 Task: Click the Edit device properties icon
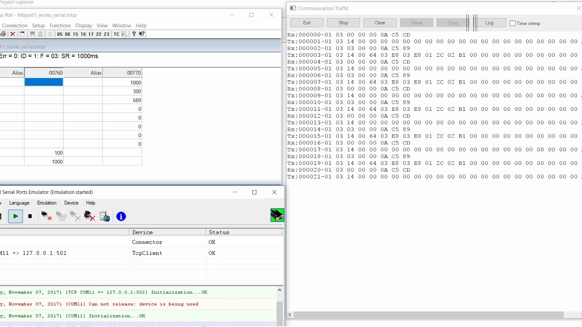click(61, 217)
